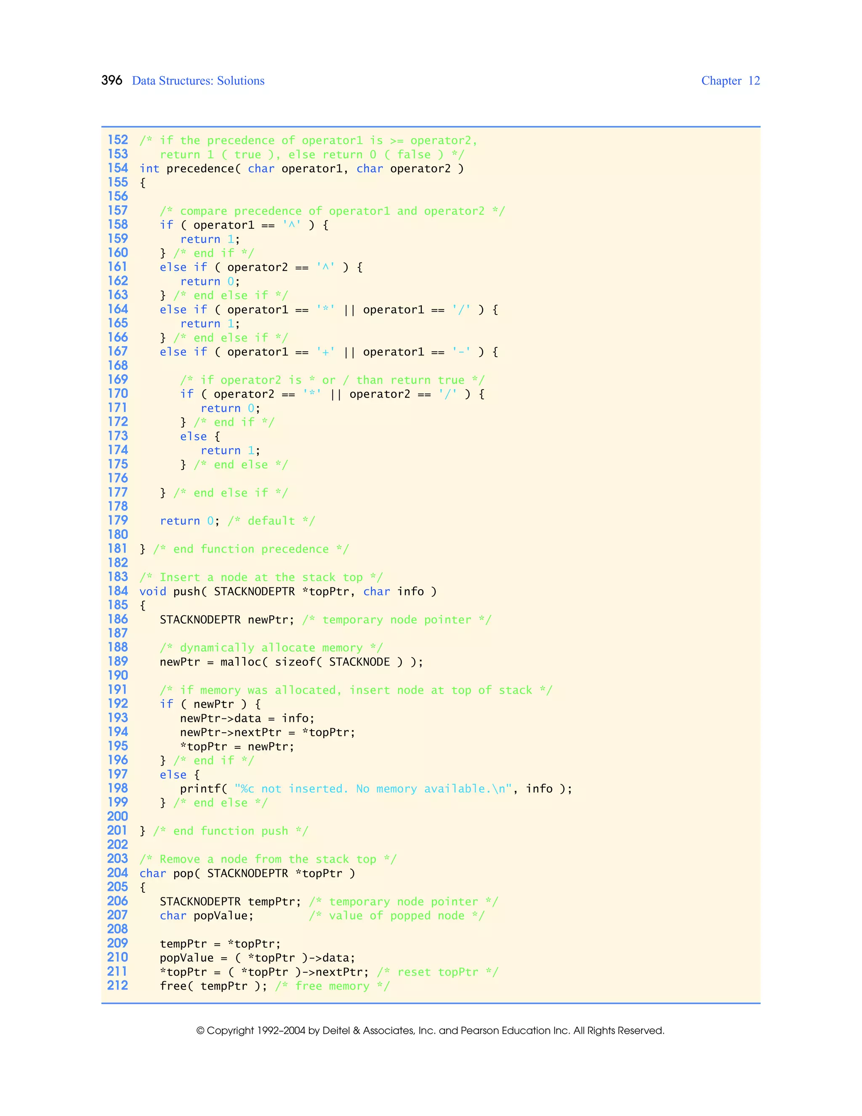The width and height of the screenshot is (862, 1116).
Task: Click 'newPtr->data = info;'
Action: [x=247, y=718]
